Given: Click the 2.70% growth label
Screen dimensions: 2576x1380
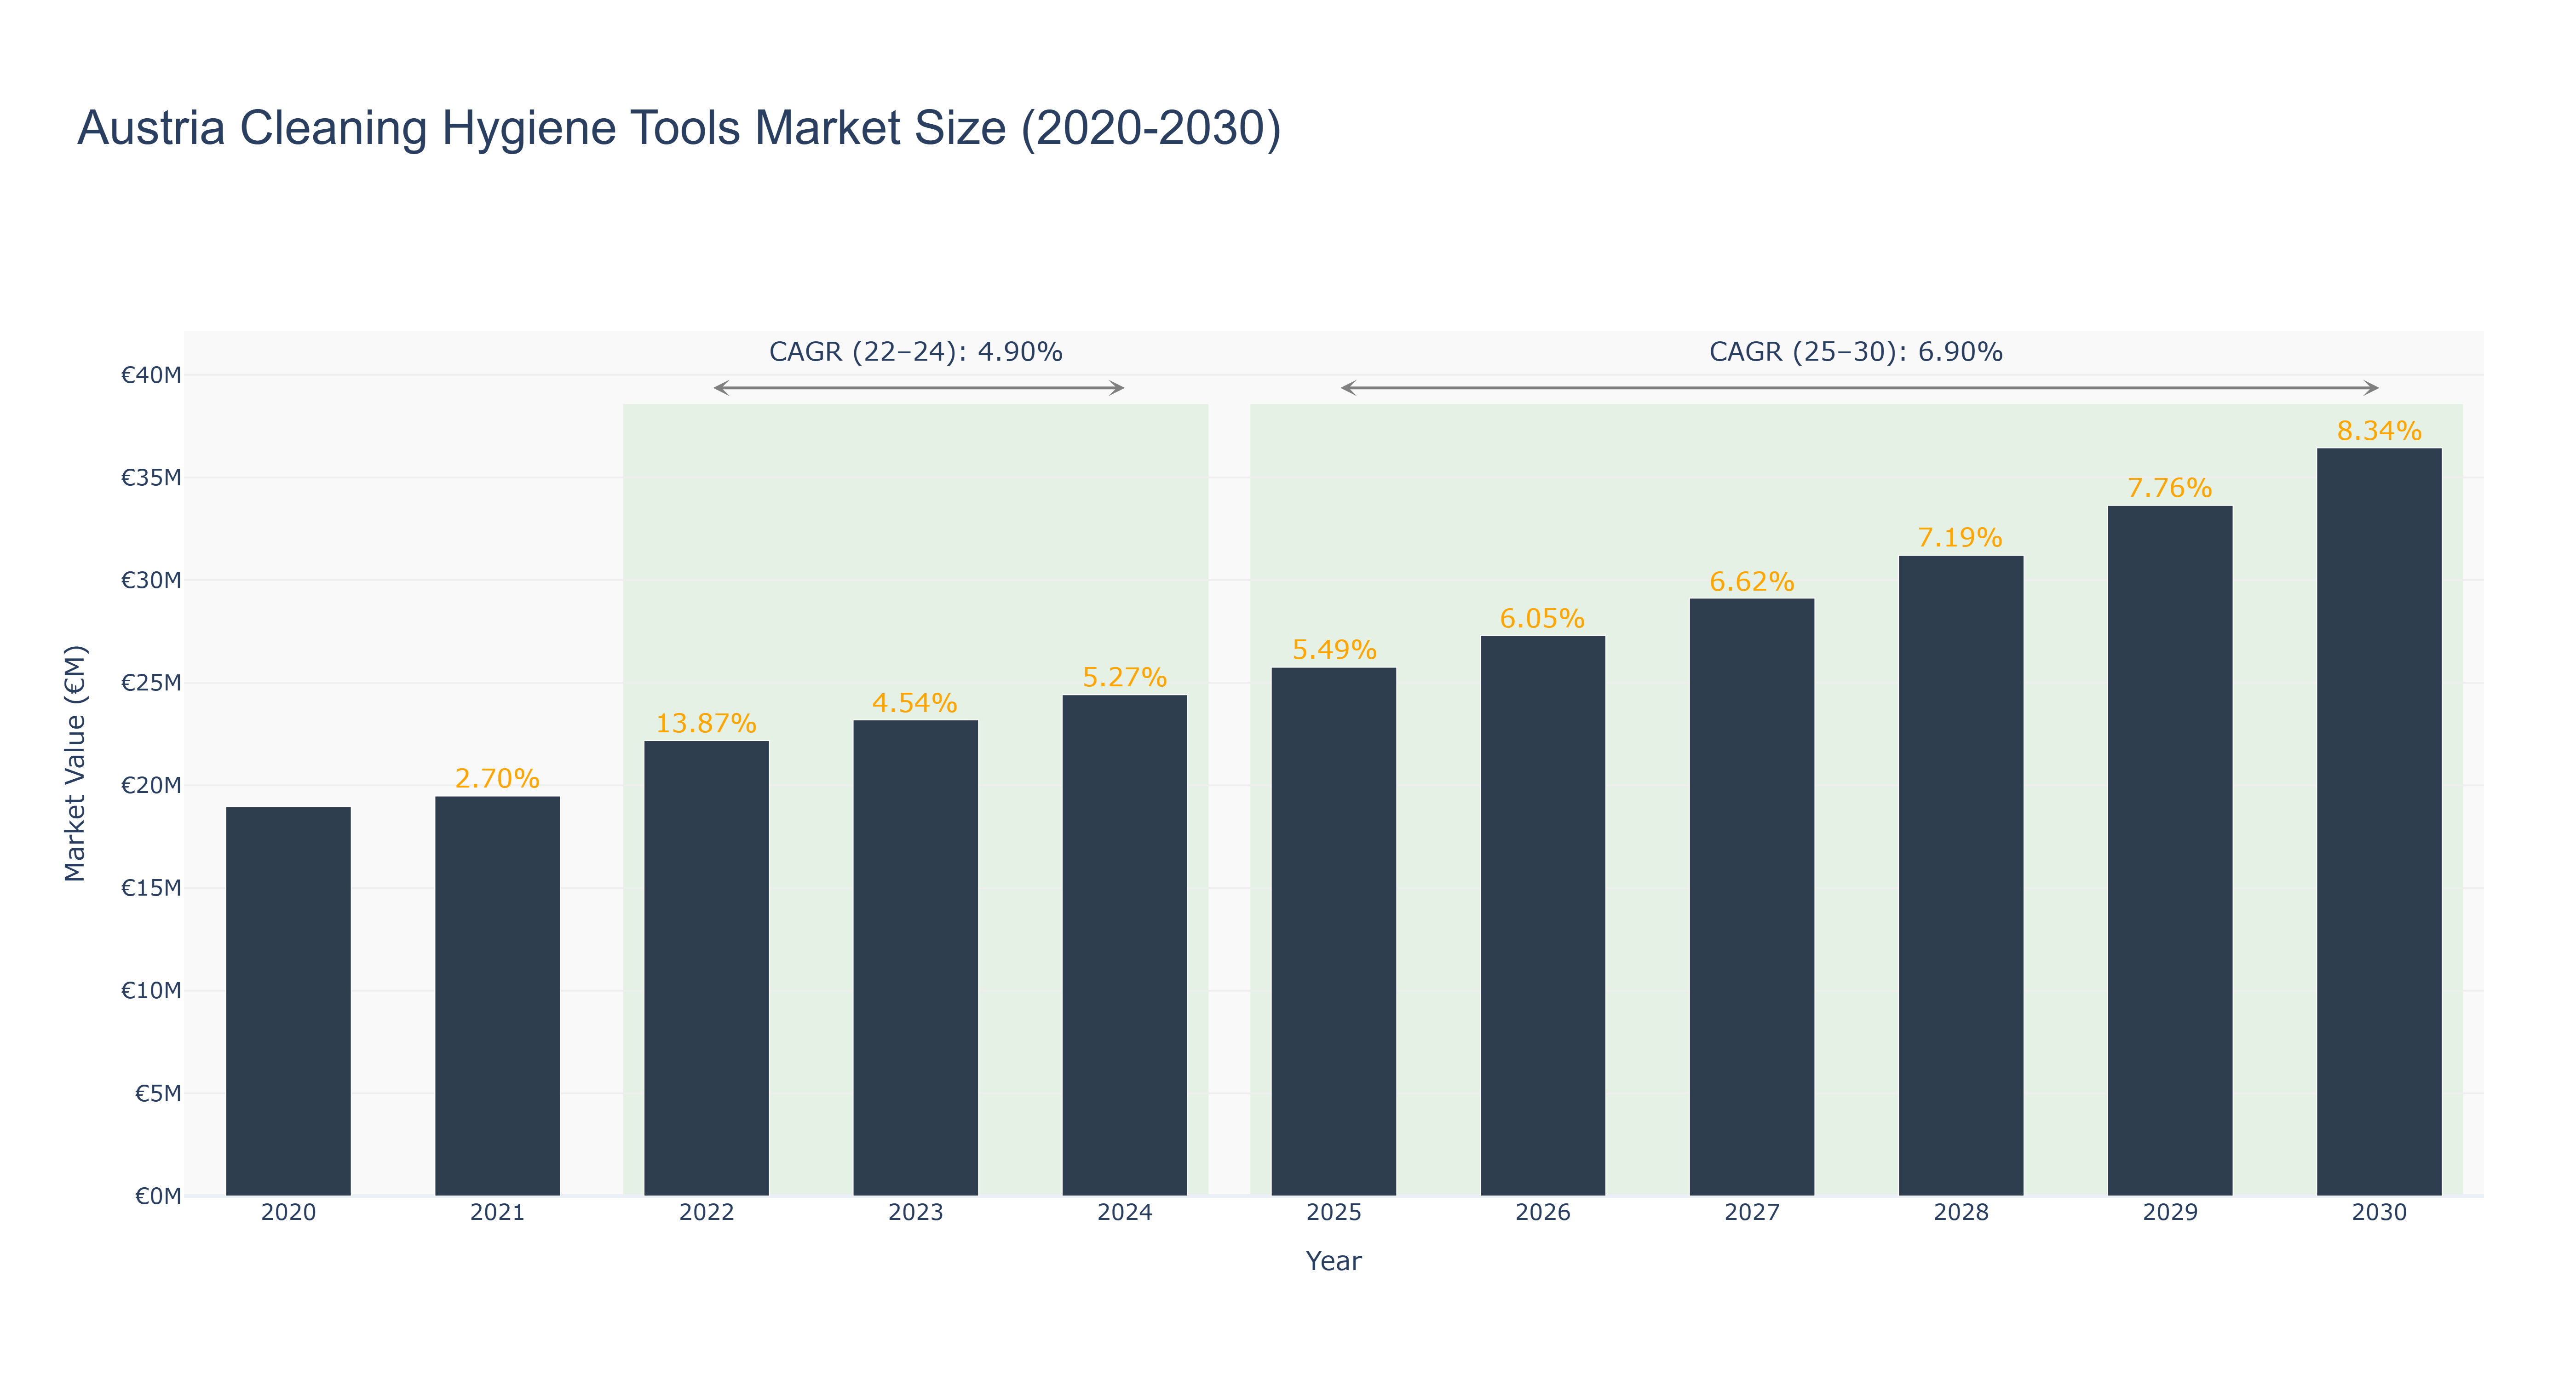Looking at the screenshot, I should pyautogui.click(x=497, y=778).
